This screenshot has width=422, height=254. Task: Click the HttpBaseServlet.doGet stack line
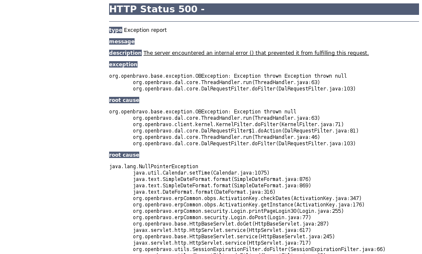231,224
